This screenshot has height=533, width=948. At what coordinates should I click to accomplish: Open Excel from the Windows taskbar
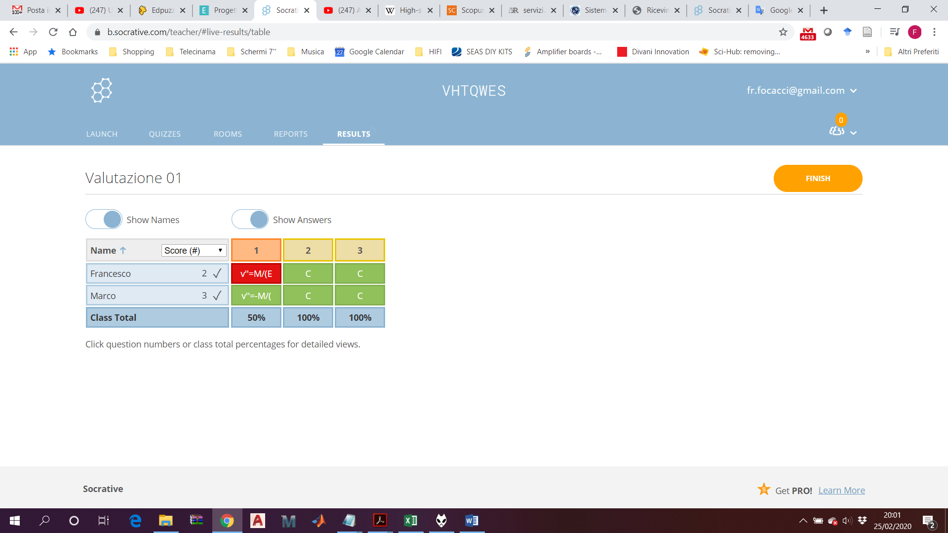click(x=411, y=521)
